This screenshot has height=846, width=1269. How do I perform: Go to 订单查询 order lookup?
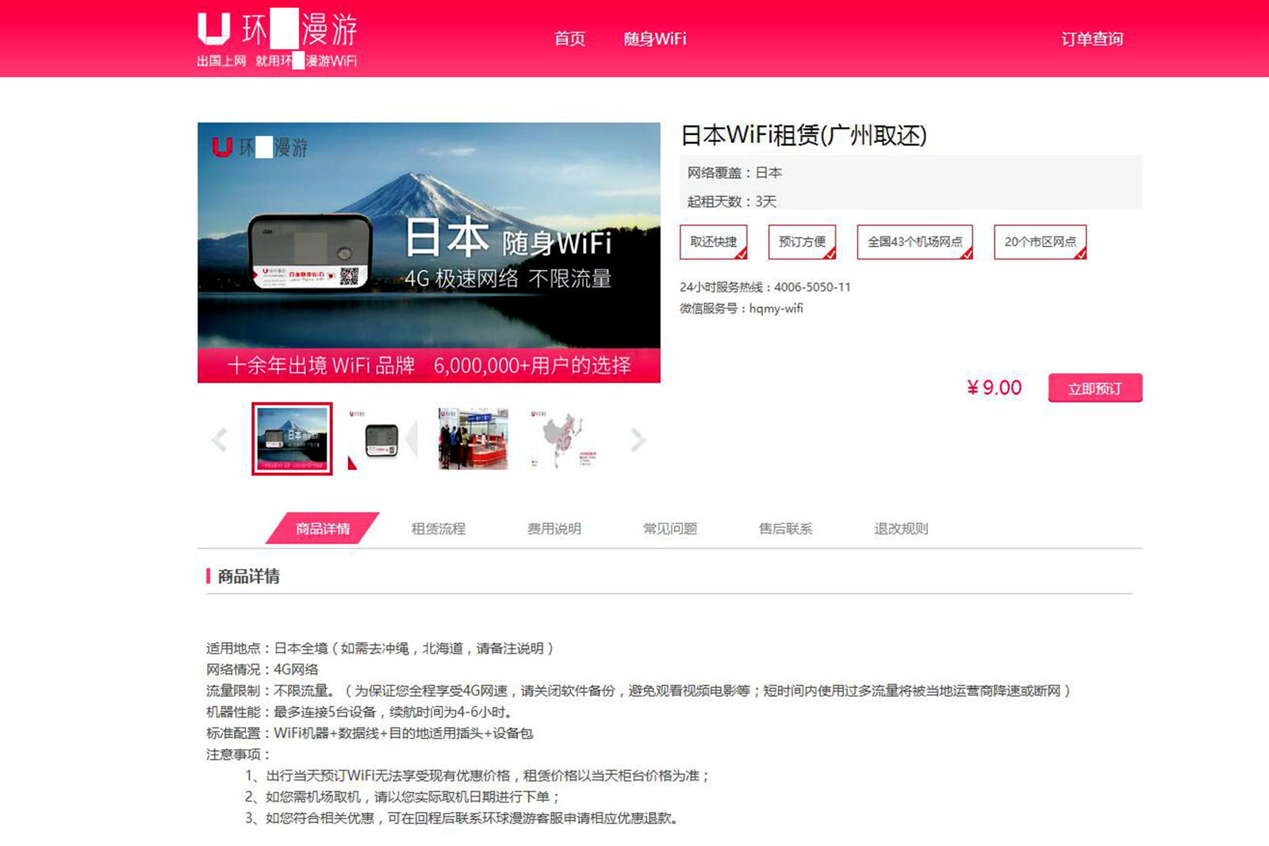click(x=1091, y=39)
